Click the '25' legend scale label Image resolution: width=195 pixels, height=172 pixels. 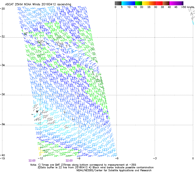coord(149,7)
